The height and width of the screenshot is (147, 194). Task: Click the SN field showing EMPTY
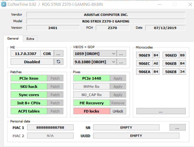(126, 127)
